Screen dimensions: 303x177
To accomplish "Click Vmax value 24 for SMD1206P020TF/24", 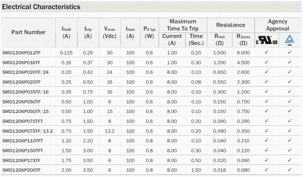I will pos(110,72).
